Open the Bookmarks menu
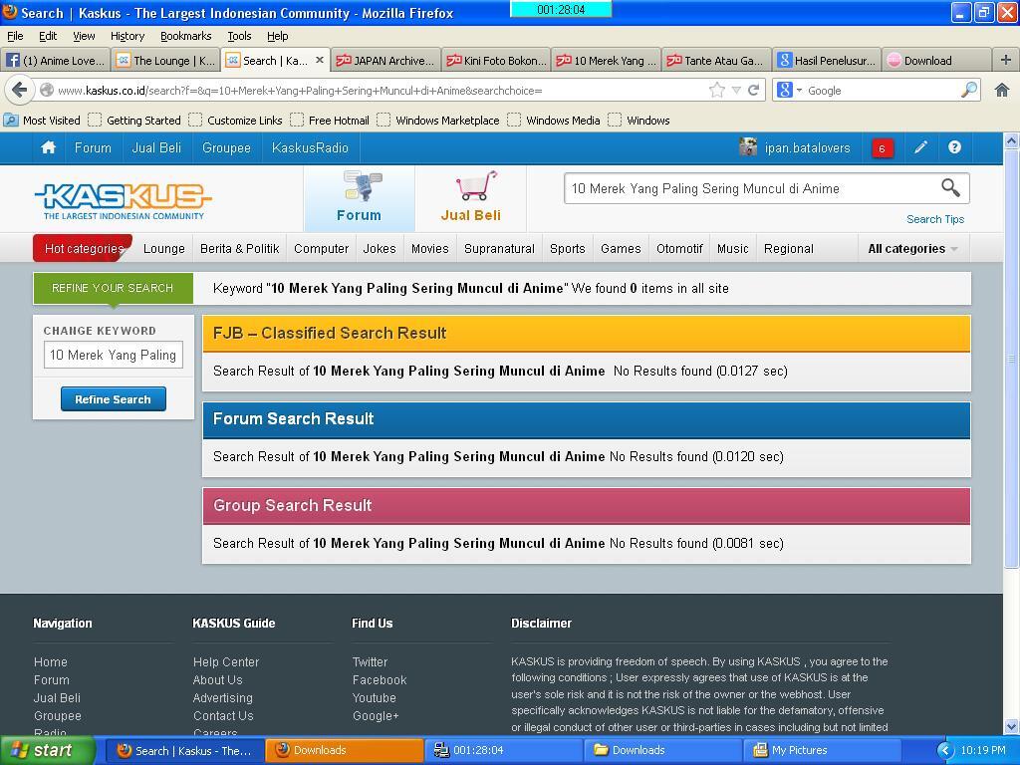Screen dimensions: 1020x765 pyautogui.click(x=186, y=36)
